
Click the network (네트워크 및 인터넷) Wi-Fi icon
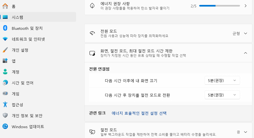(x=5, y=39)
